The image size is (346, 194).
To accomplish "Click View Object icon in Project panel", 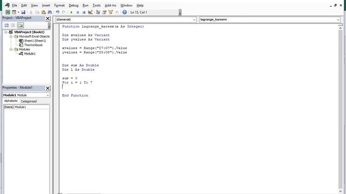I will point(13,25).
